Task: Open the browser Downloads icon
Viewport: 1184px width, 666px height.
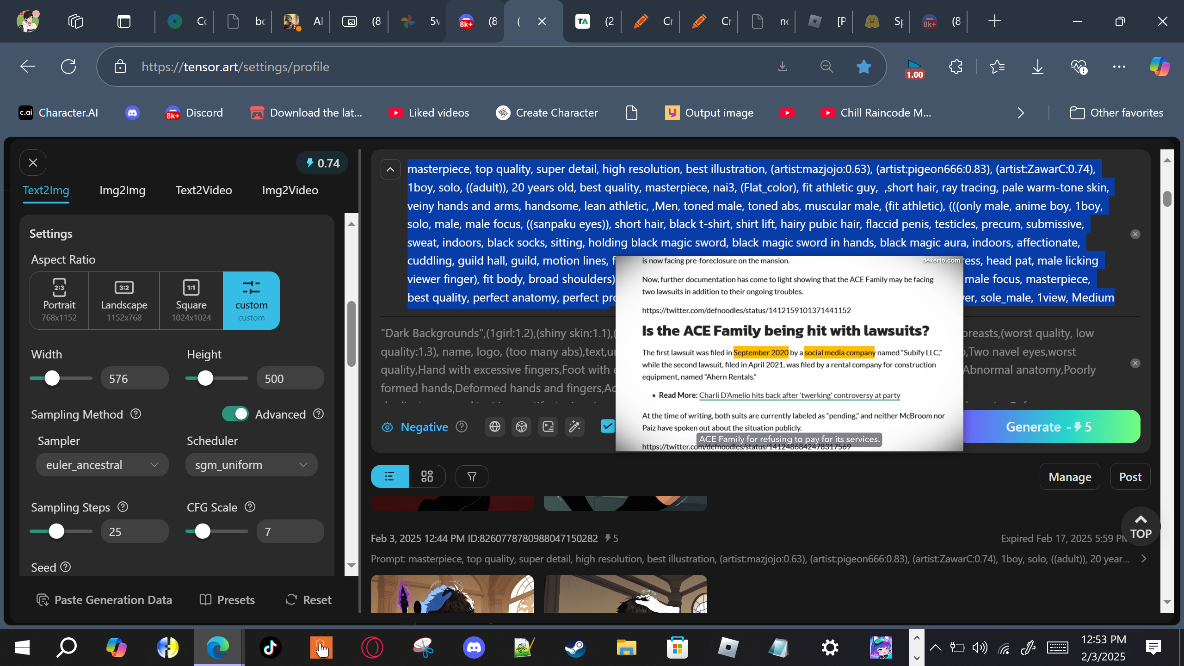Action: point(1038,67)
